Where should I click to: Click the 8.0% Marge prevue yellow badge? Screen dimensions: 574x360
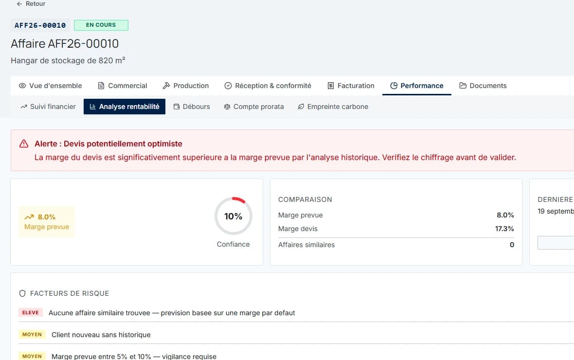[x=47, y=222]
